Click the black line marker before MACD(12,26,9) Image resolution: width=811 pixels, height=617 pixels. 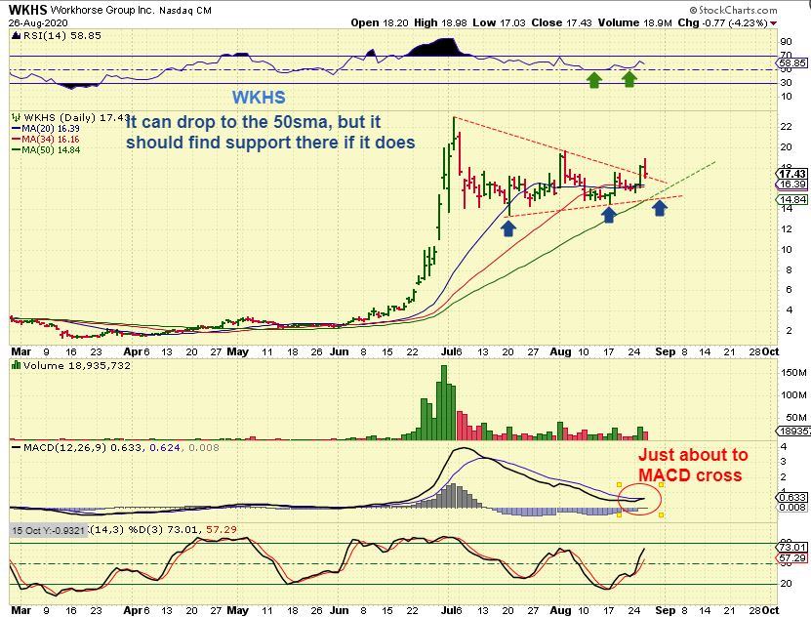(16, 447)
